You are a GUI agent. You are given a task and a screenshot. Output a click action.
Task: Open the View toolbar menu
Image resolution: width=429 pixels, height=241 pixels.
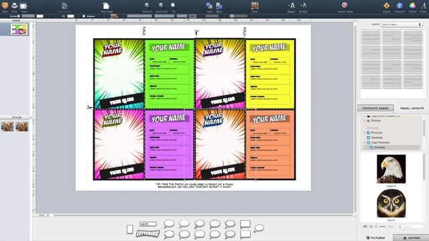[24, 6]
